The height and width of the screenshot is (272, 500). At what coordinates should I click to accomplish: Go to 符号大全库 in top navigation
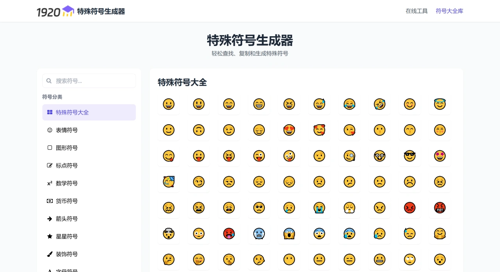coord(449,11)
